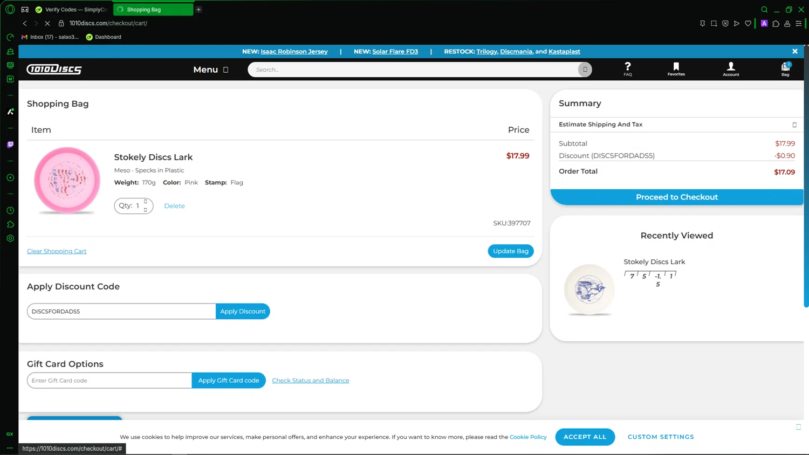Open the Isaac Robinson Jersey link
809x455 pixels.
pyautogui.click(x=294, y=51)
